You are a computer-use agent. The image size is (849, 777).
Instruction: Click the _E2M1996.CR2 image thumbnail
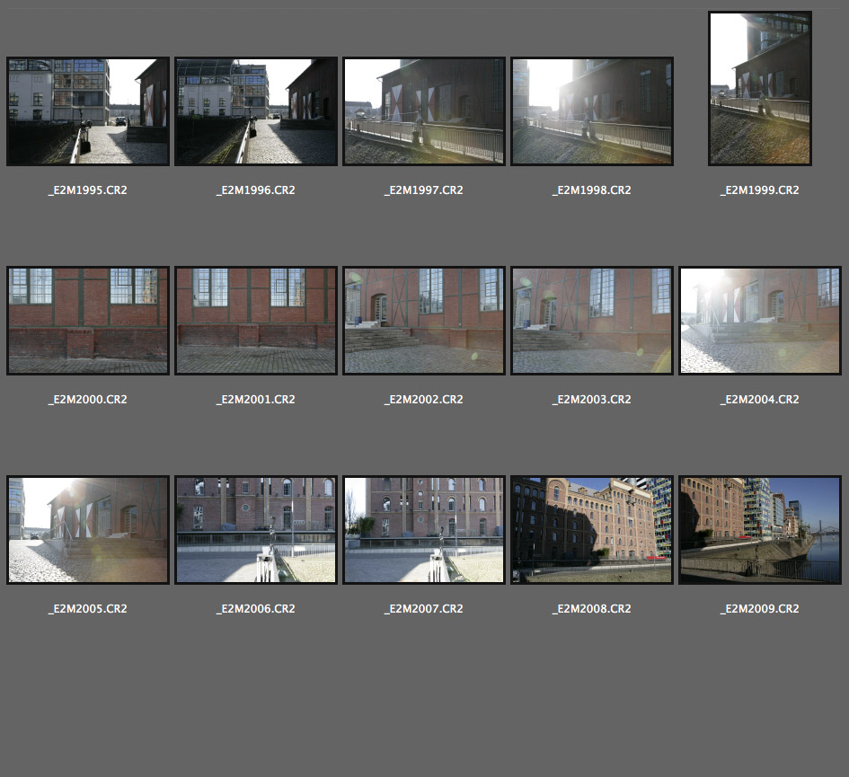(x=256, y=111)
